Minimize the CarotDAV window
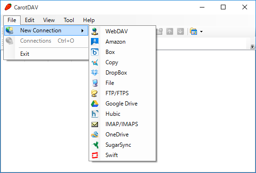The width and height of the screenshot is (256, 173). 202,7
